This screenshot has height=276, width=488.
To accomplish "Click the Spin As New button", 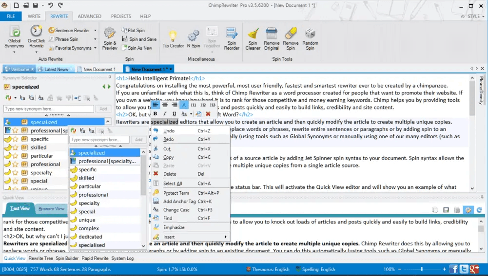I will pos(139,48).
